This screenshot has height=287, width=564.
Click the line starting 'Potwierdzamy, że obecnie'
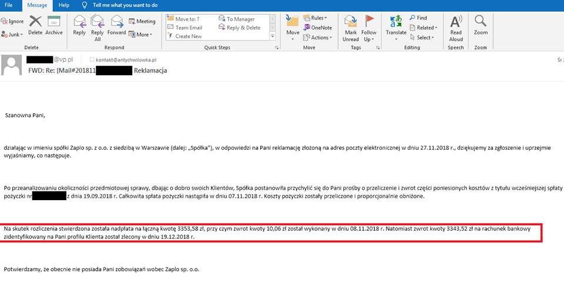102,269
